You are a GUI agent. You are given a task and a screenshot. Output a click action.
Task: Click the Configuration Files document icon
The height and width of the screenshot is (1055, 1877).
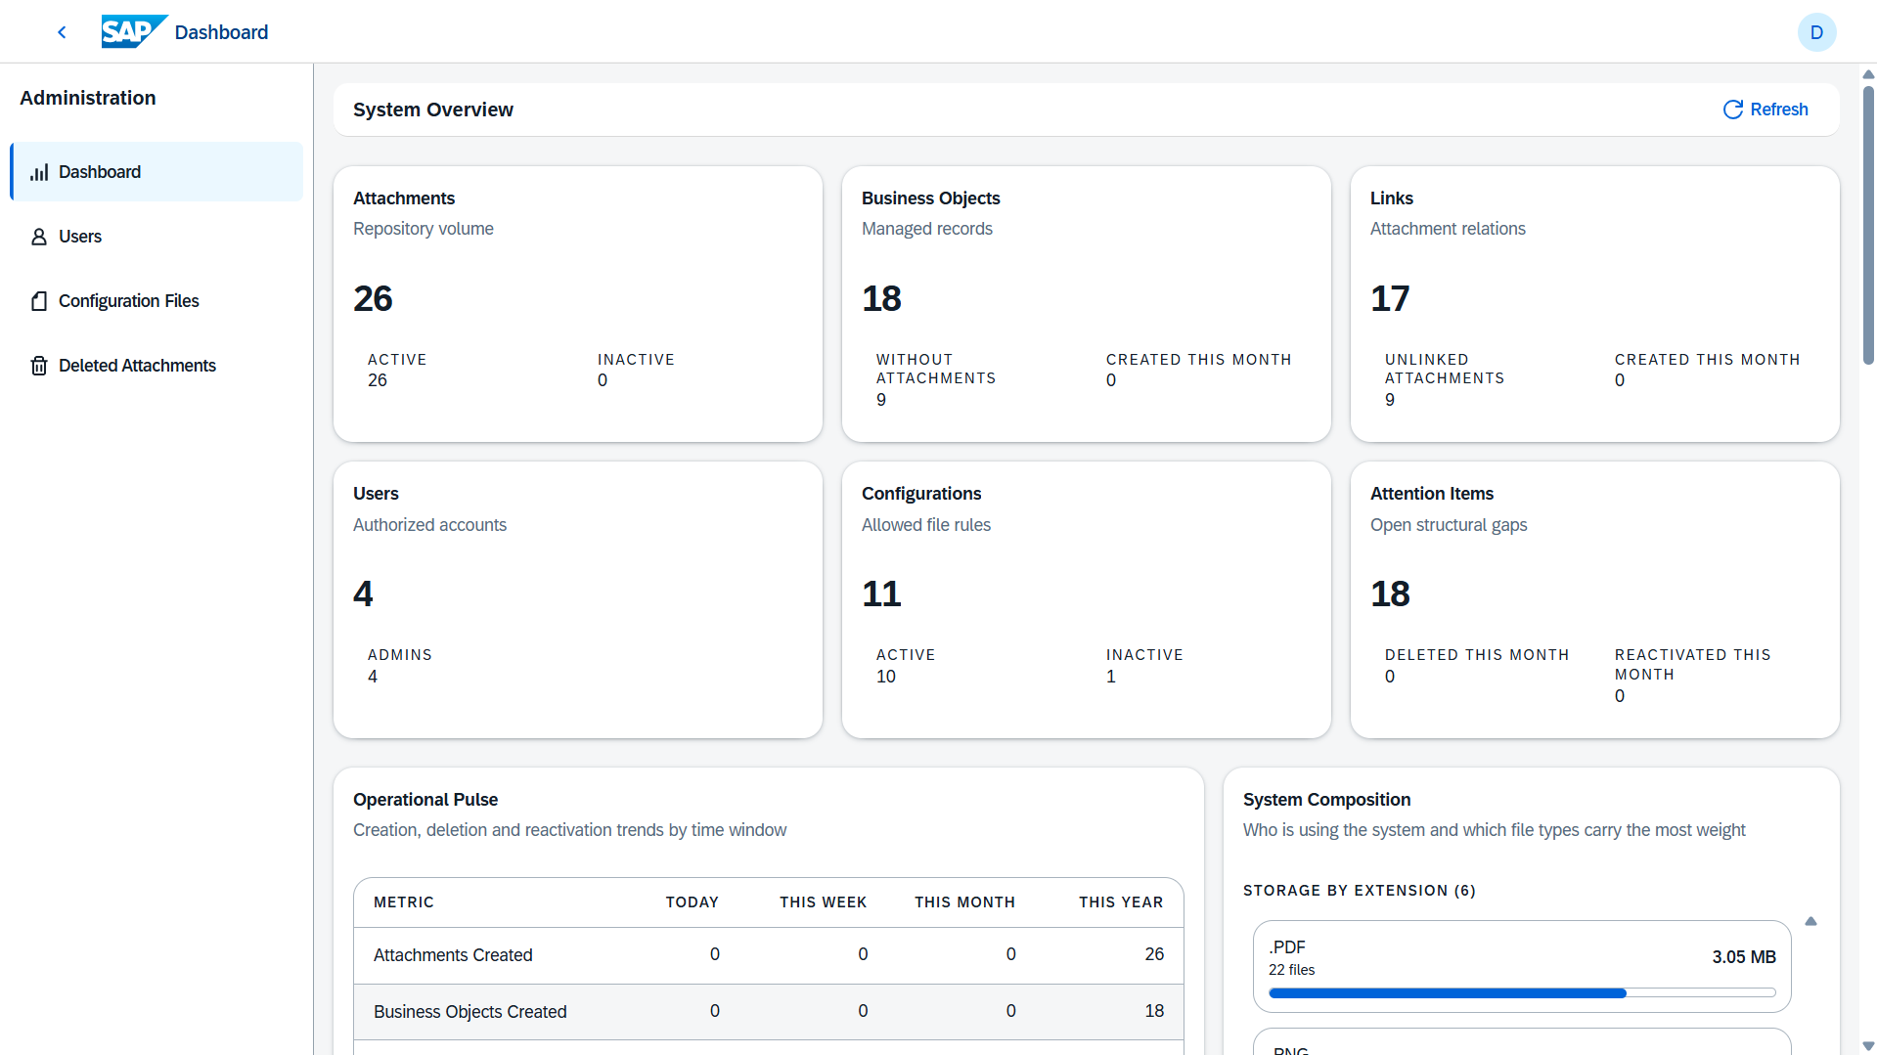point(39,301)
